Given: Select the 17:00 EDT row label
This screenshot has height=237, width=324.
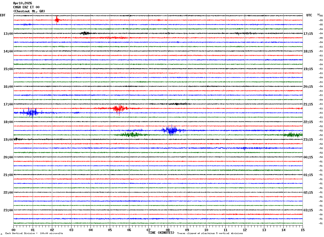Looking at the screenshot, I should 8,104.
